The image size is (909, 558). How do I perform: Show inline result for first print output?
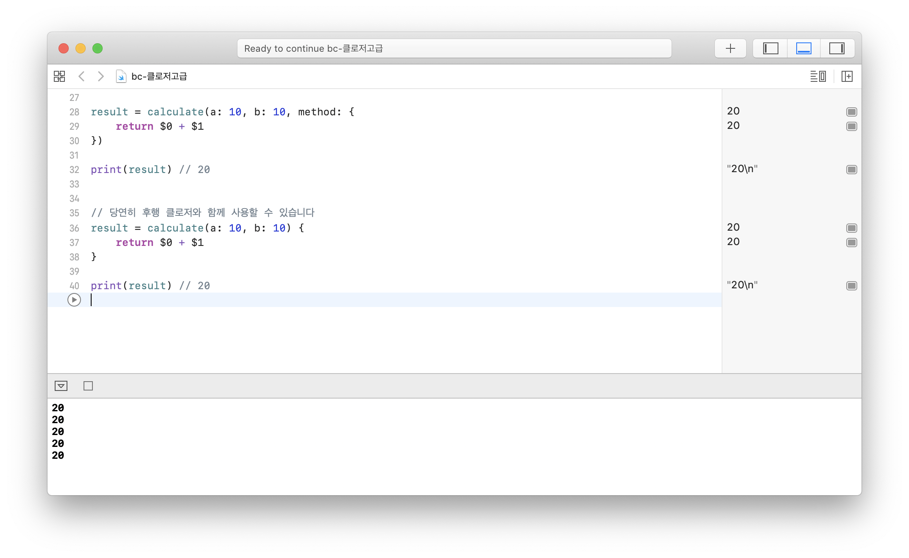point(851,170)
